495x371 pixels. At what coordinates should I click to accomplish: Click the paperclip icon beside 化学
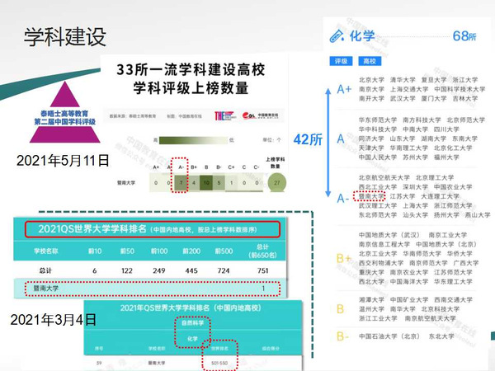(x=336, y=35)
